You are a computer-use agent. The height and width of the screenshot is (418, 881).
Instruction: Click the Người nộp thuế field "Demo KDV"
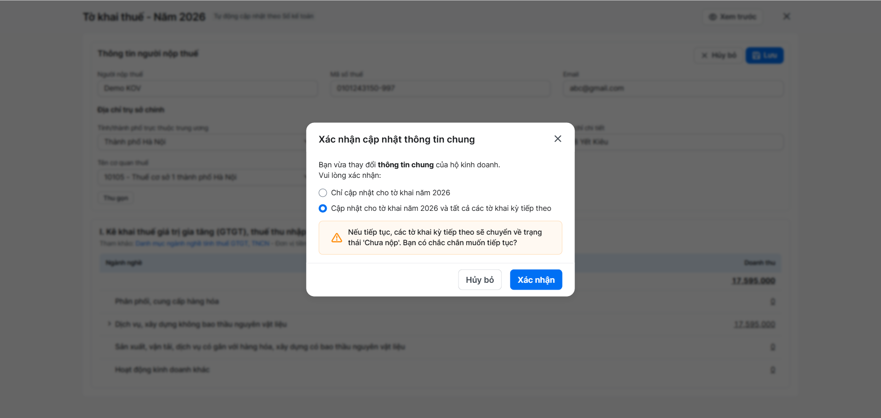pos(207,88)
